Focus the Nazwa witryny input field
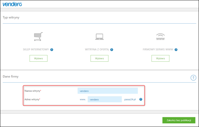 pos(108,91)
